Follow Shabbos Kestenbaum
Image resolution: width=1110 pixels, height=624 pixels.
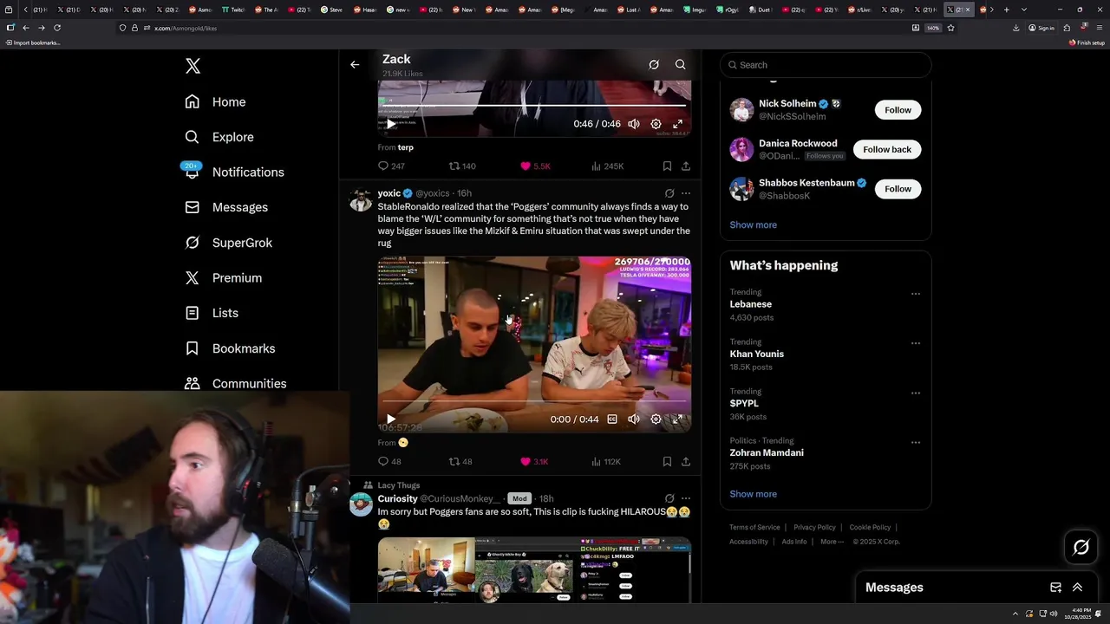898,189
